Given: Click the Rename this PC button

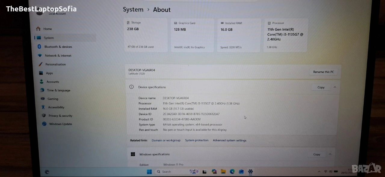Looking at the screenshot, I should [323, 72].
